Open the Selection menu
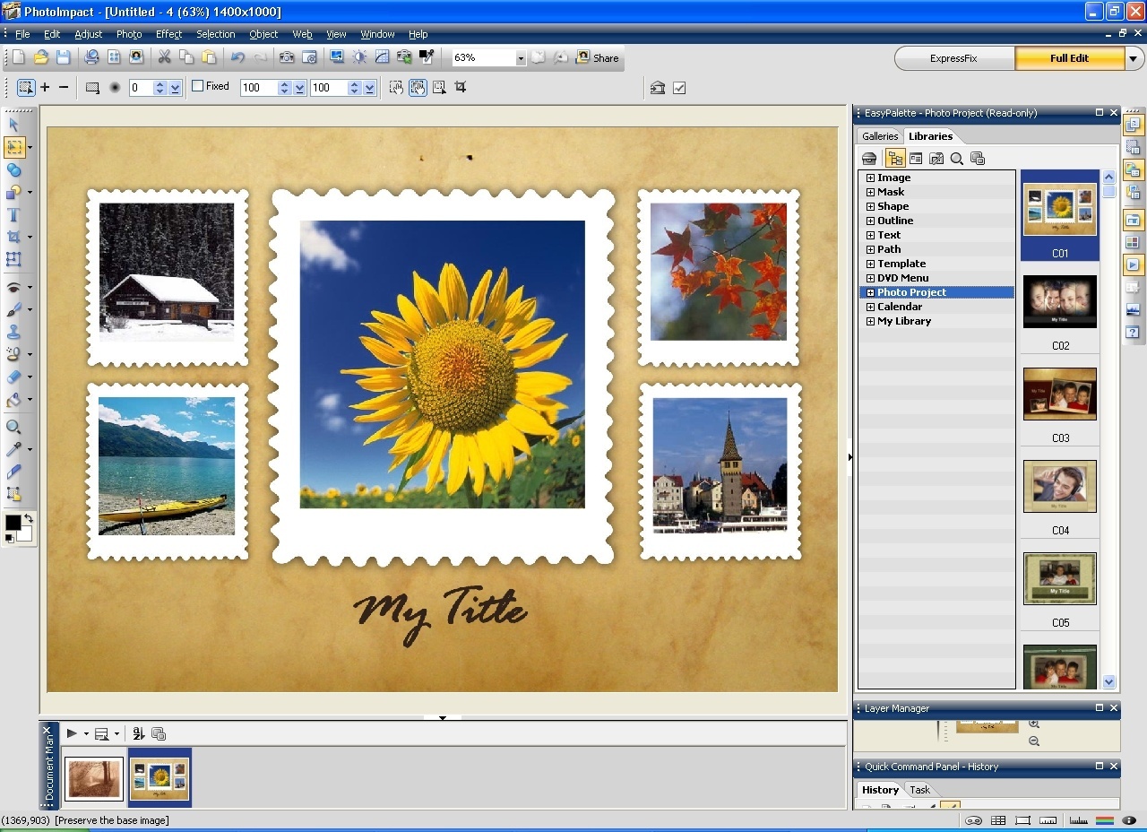Image resolution: width=1147 pixels, height=832 pixels. [216, 34]
